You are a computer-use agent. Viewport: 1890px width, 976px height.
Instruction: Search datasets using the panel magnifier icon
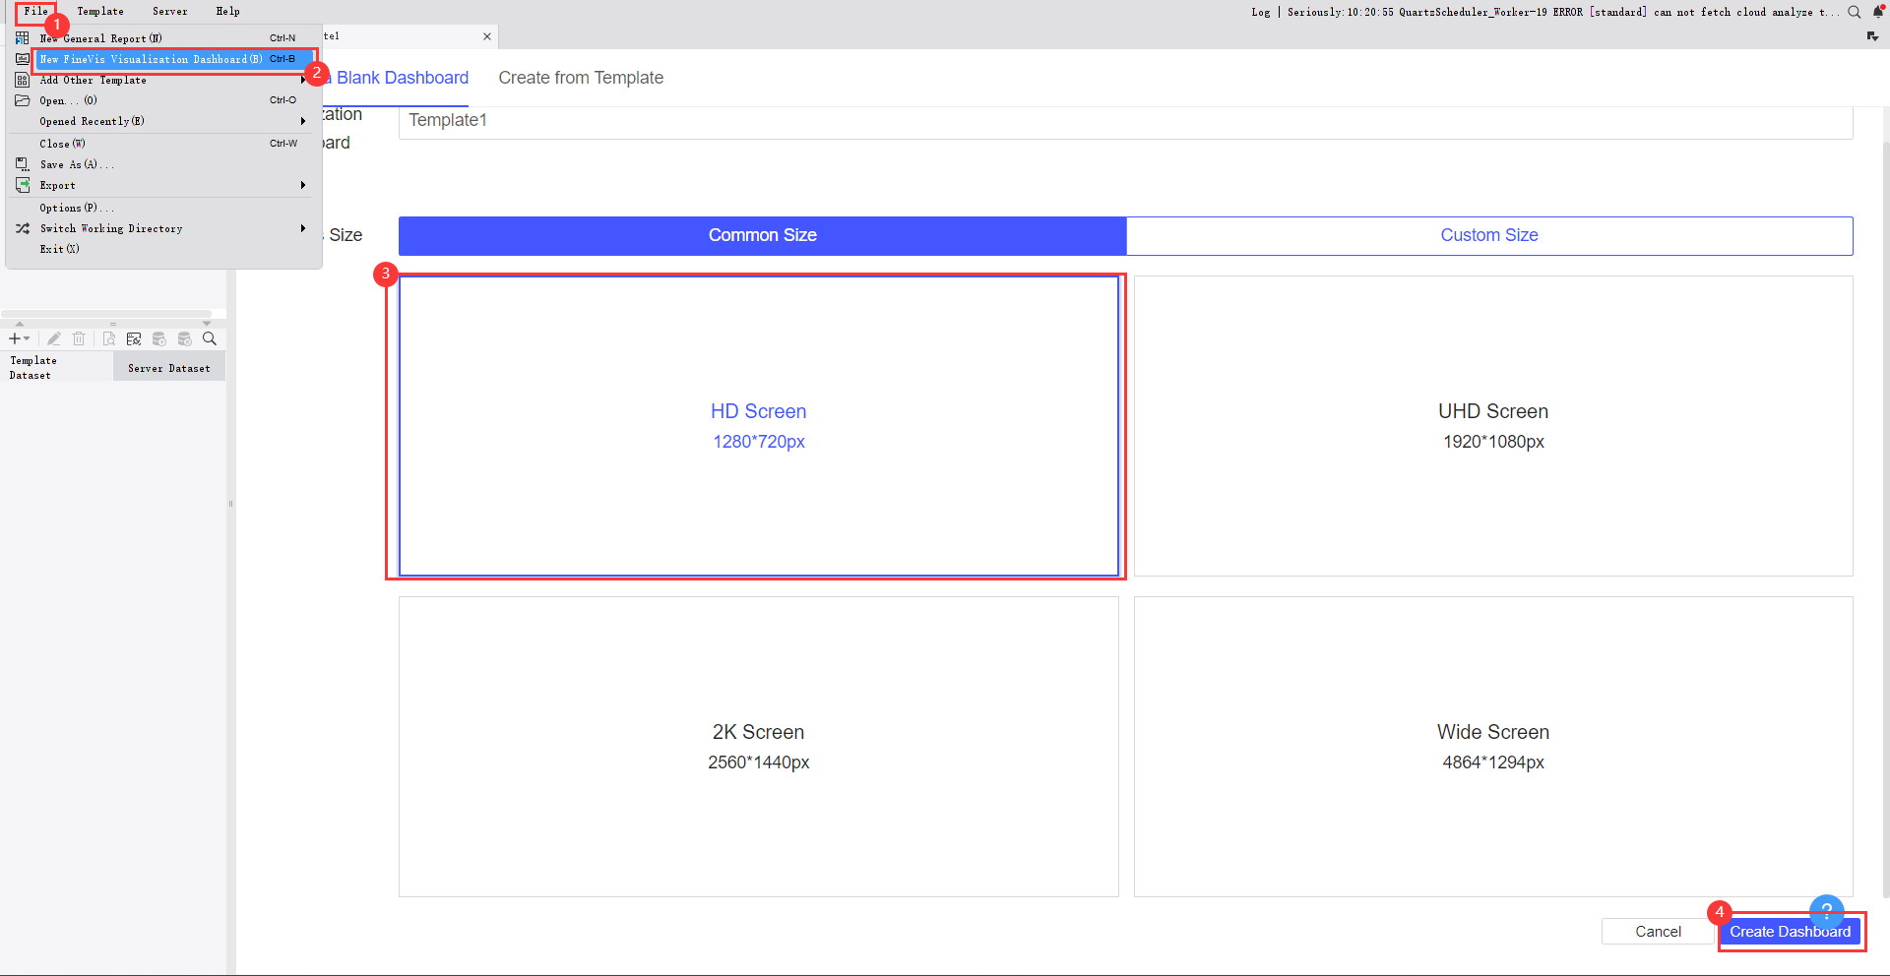pos(209,338)
